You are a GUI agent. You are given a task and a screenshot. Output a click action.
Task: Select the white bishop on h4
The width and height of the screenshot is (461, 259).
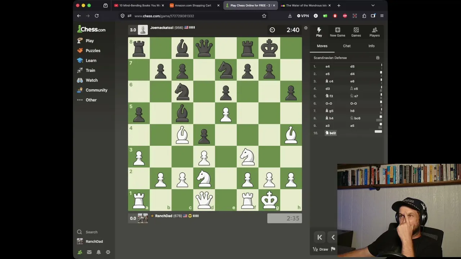pos(291,135)
